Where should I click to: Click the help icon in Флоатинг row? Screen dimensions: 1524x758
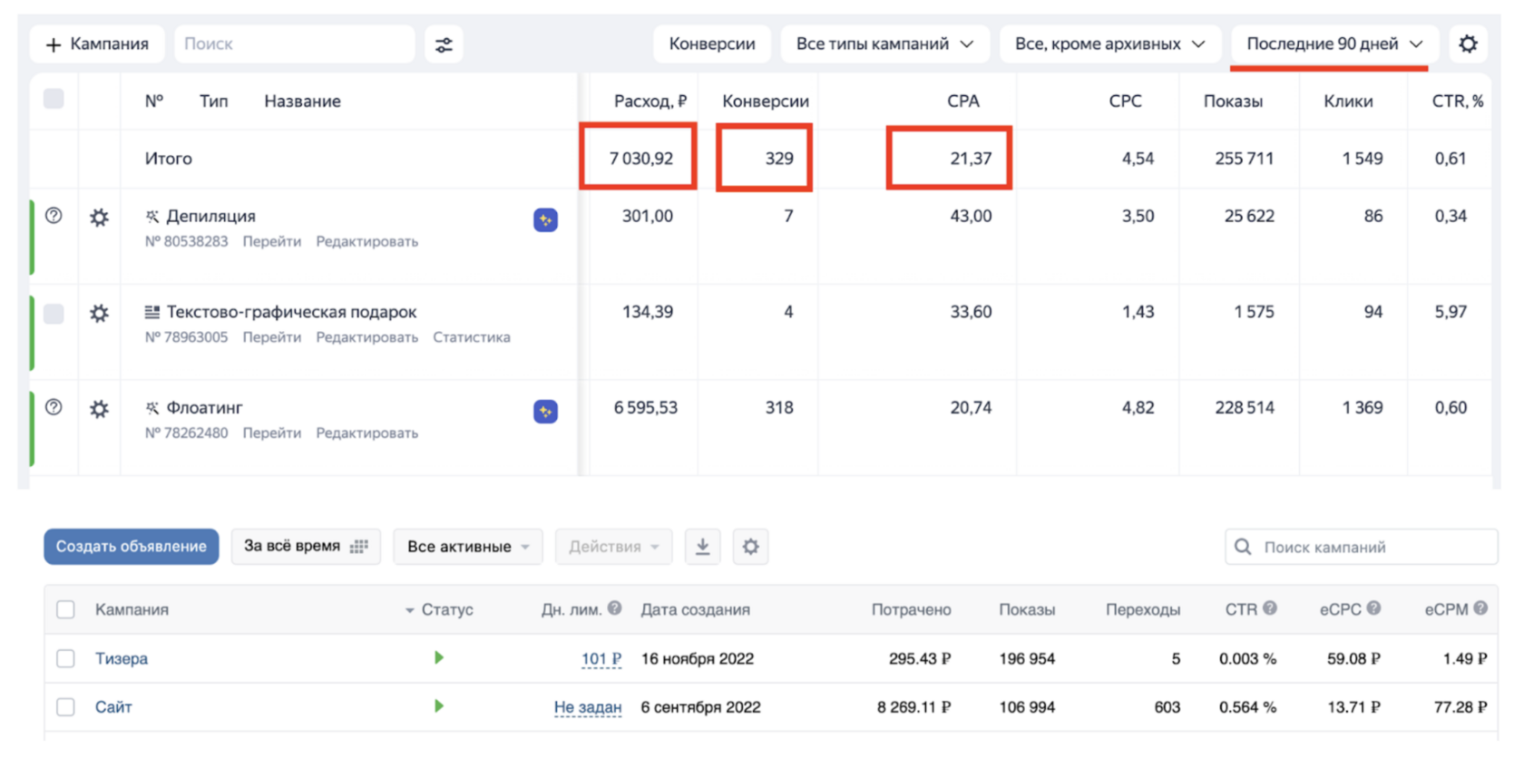coord(54,407)
